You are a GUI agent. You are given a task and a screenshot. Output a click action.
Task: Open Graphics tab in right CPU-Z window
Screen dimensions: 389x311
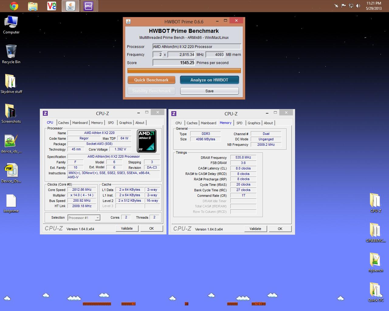point(254,123)
